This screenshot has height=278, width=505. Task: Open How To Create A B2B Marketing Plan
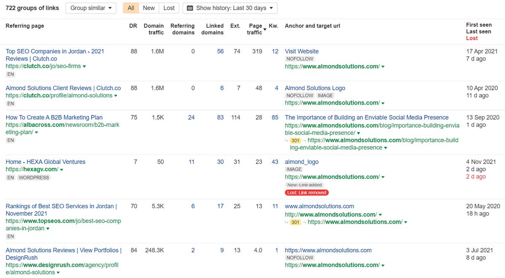coord(54,118)
